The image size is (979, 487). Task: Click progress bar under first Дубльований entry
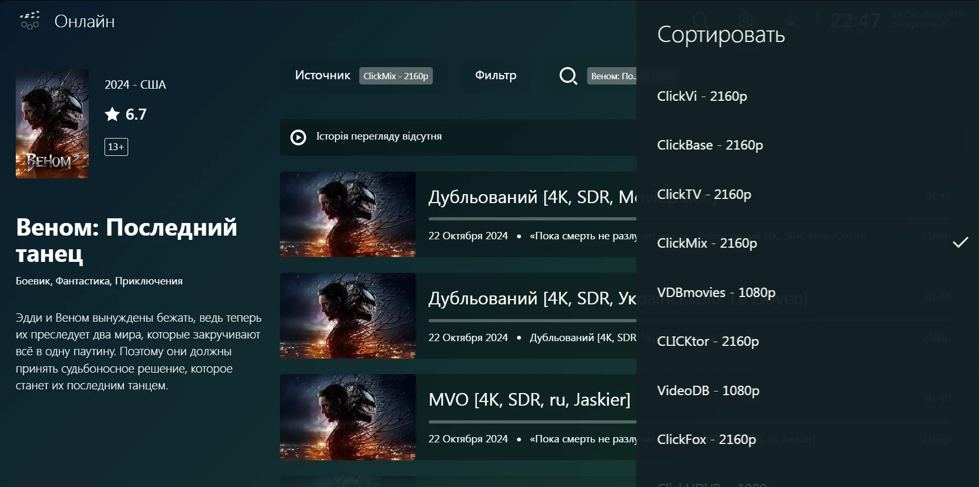(532, 219)
